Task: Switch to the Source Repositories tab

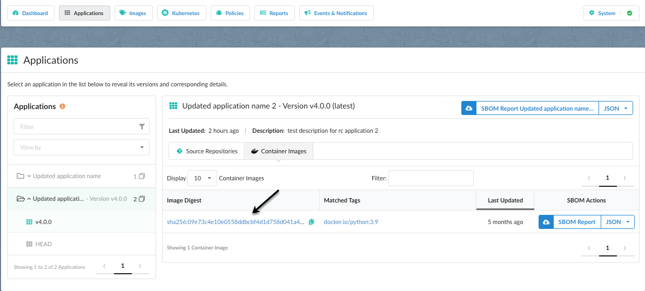Action: click(x=206, y=151)
